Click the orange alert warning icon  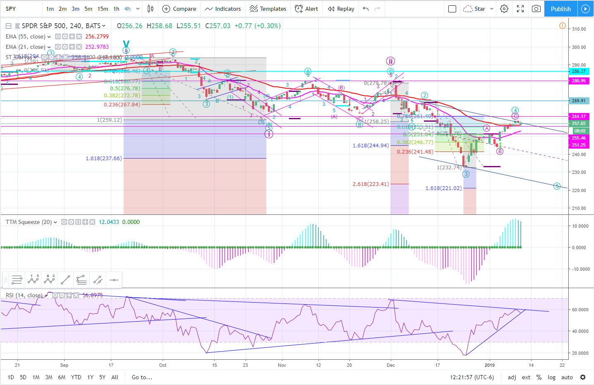tap(562, 26)
